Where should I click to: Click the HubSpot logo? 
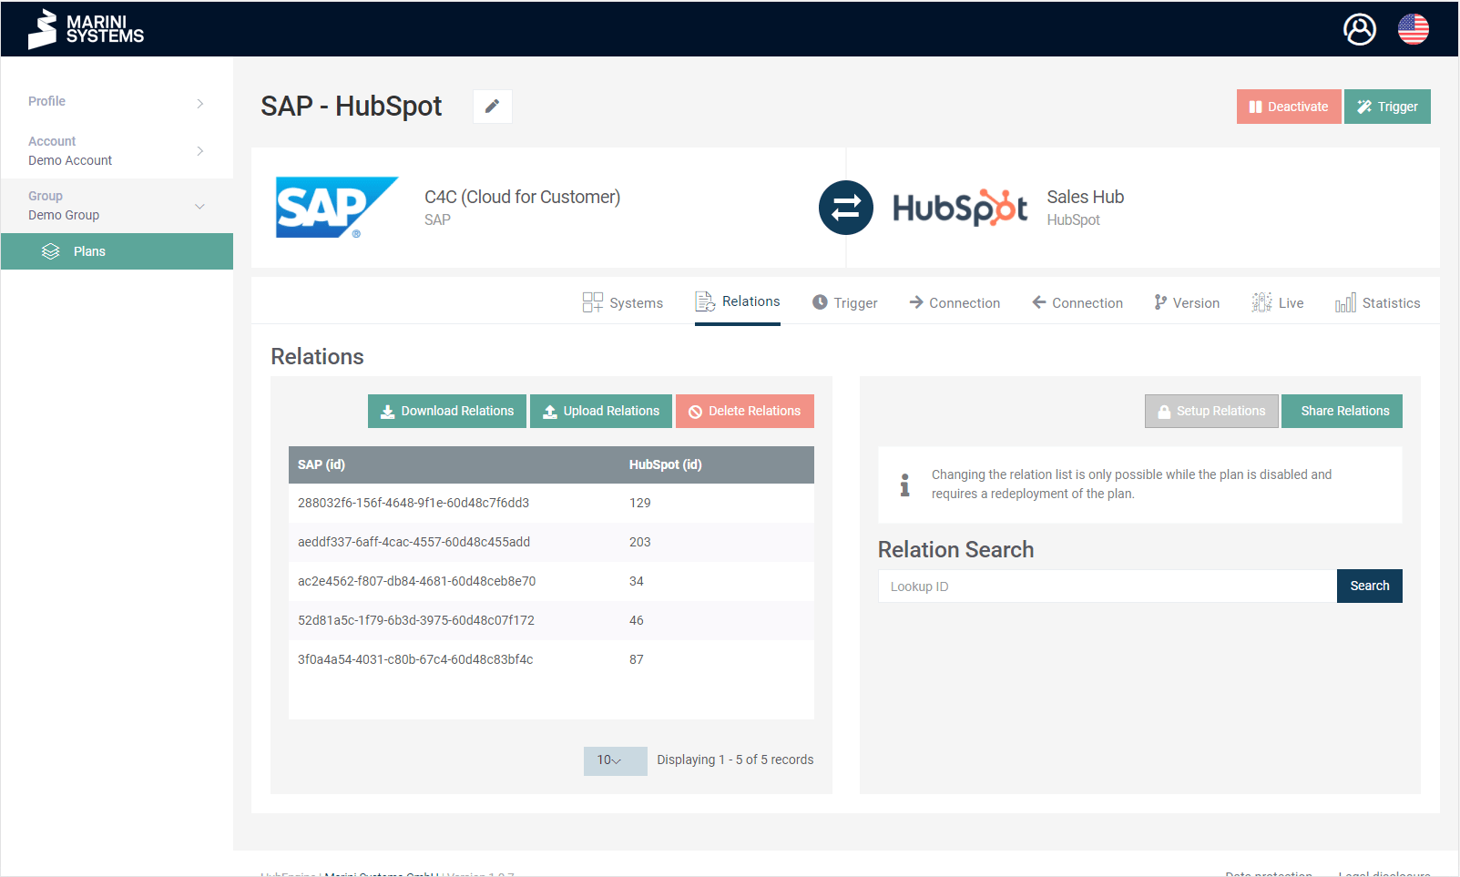click(x=960, y=208)
